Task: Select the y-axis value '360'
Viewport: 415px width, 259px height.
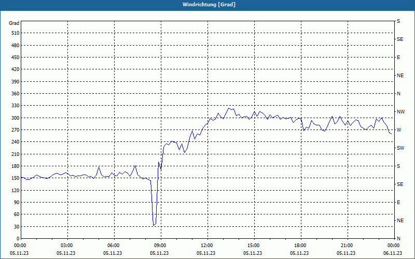Action: pyautogui.click(x=16, y=94)
